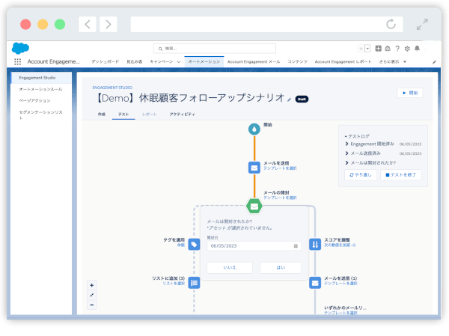
Task: Open the ダッシュボード nav tab
Action: [x=105, y=61]
